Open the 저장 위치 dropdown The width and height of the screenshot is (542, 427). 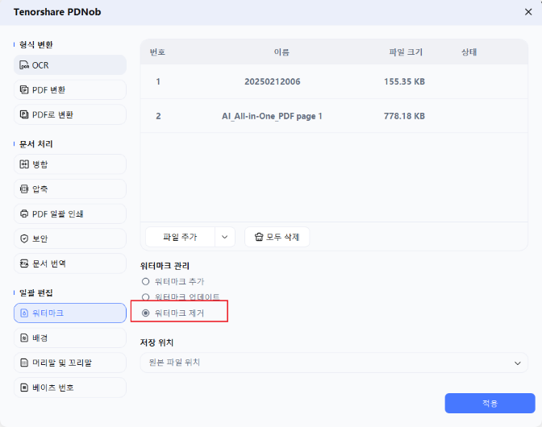click(x=334, y=363)
